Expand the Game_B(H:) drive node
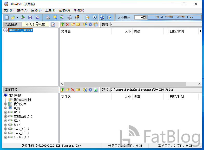 [x=5, y=133]
